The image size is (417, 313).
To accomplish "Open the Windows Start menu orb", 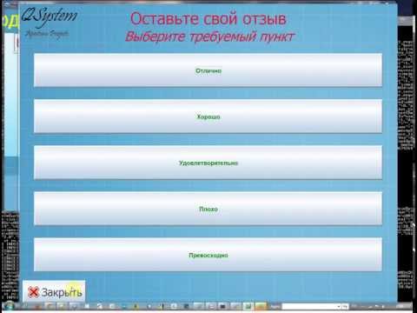I will (x=9, y=306).
